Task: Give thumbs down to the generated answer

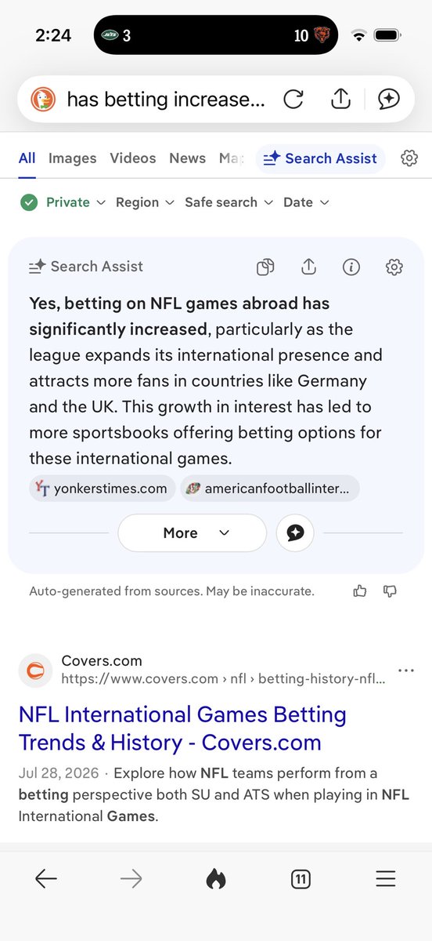Action: click(390, 591)
